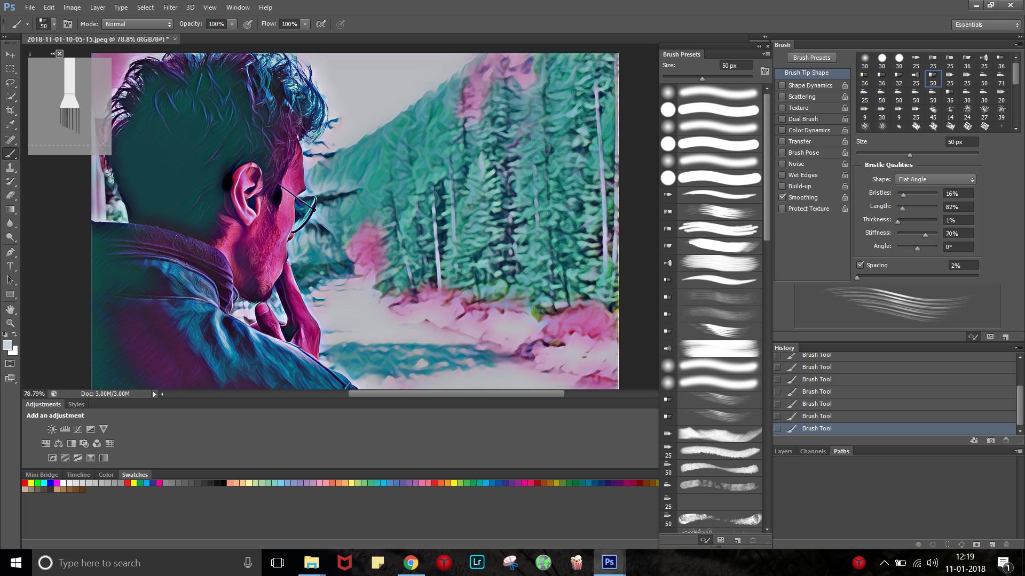This screenshot has width=1025, height=576.
Task: Toggle Quick Mask mode icon
Action: [x=10, y=364]
